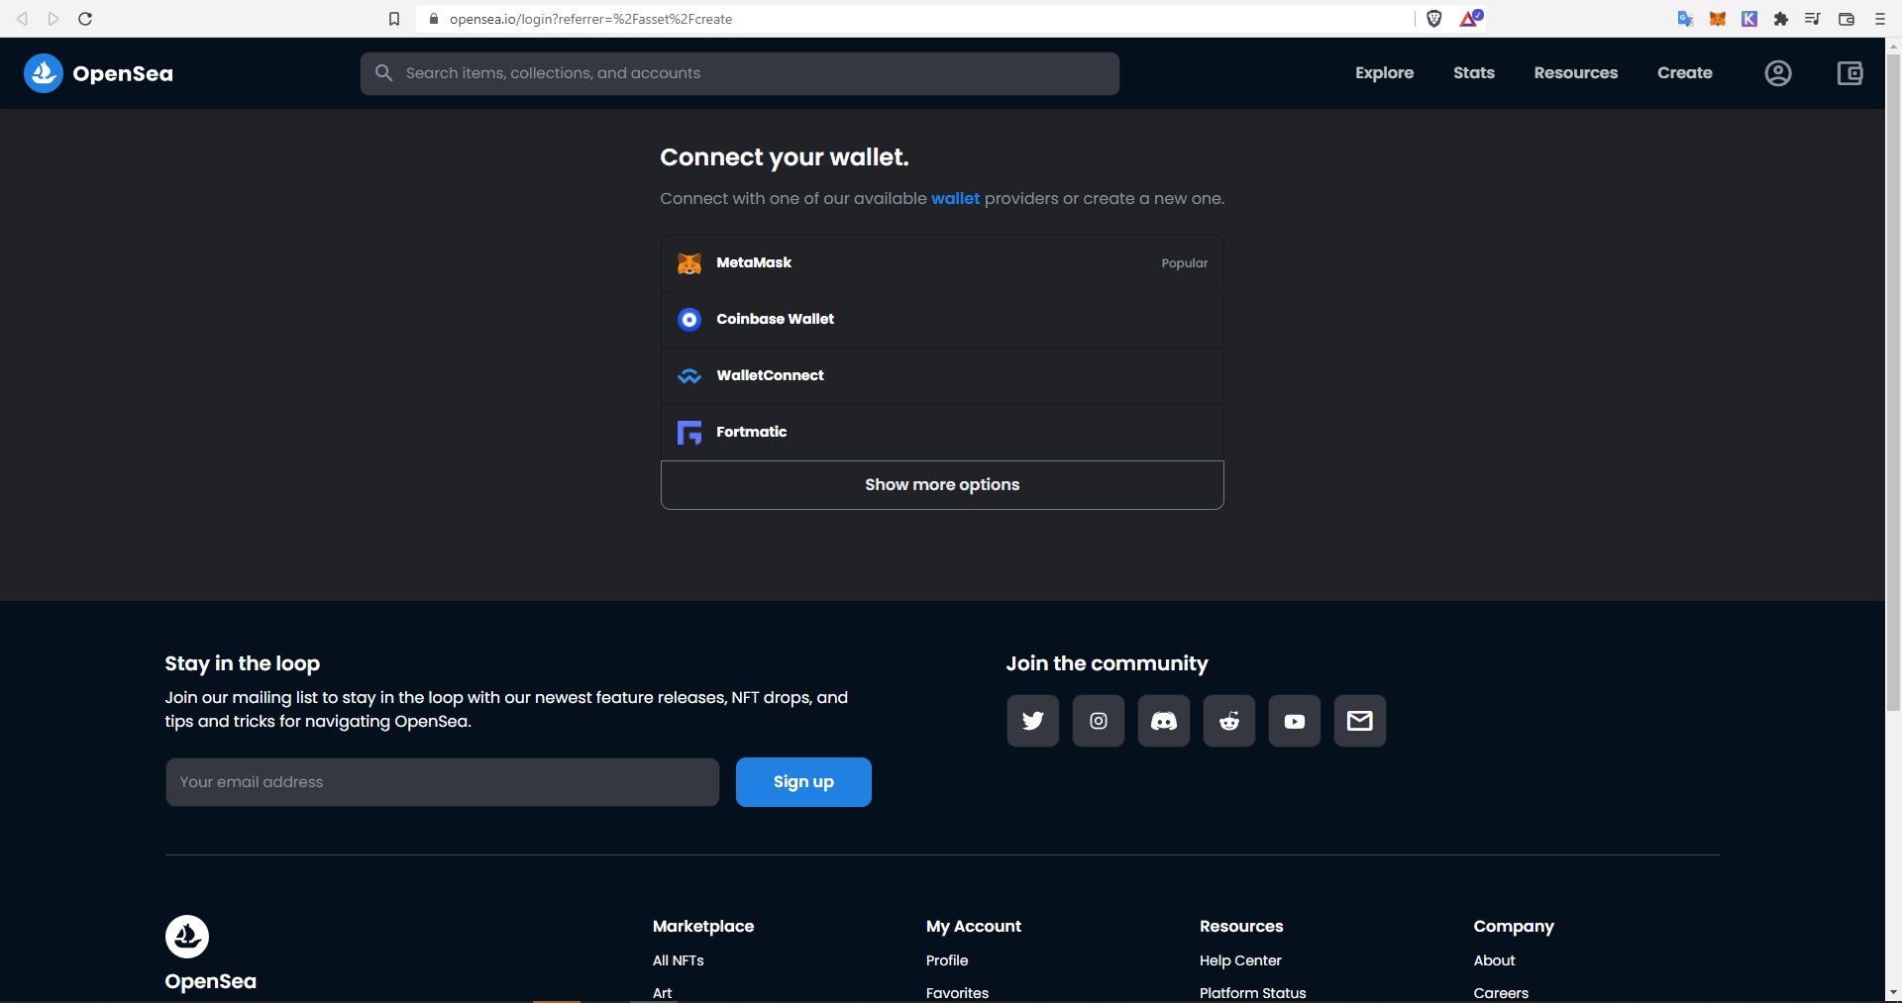Image resolution: width=1902 pixels, height=1003 pixels.
Task: Open Profile link under My Account
Action: pyautogui.click(x=947, y=960)
